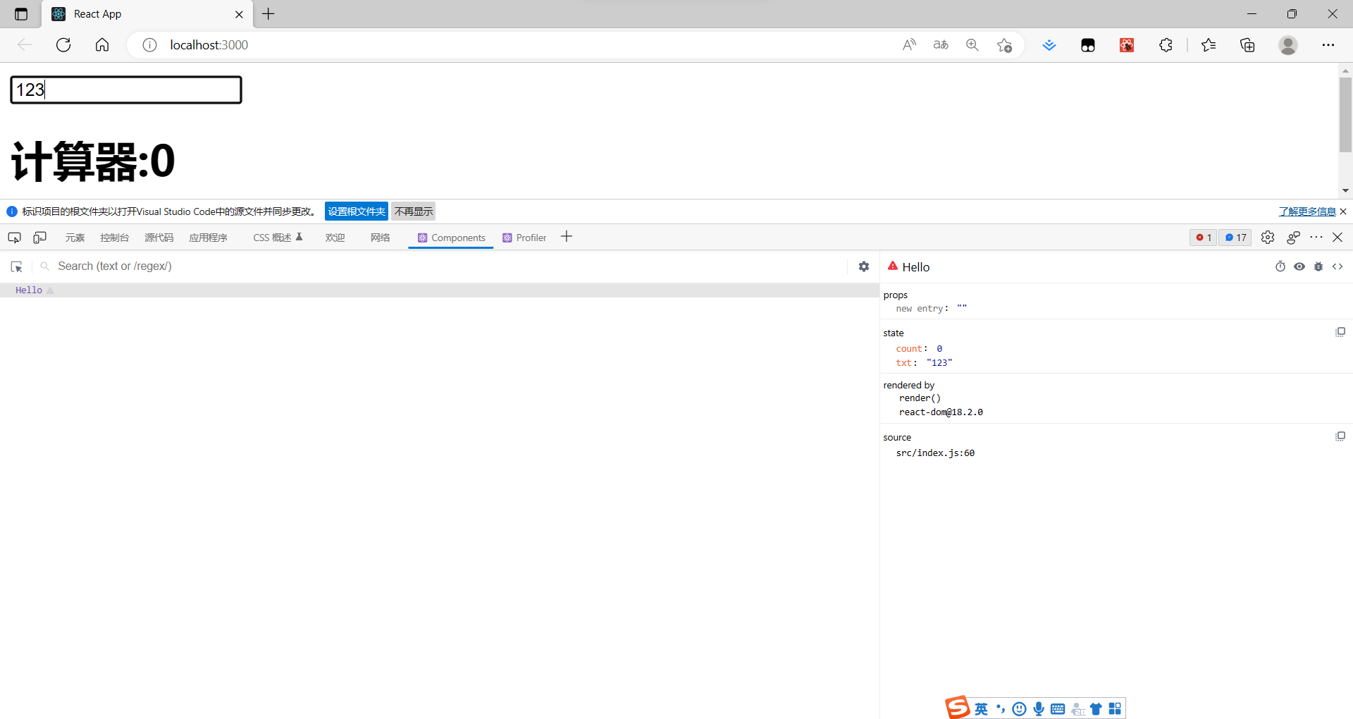
Task: Open component source with the code brackets icon
Action: [1338, 266]
